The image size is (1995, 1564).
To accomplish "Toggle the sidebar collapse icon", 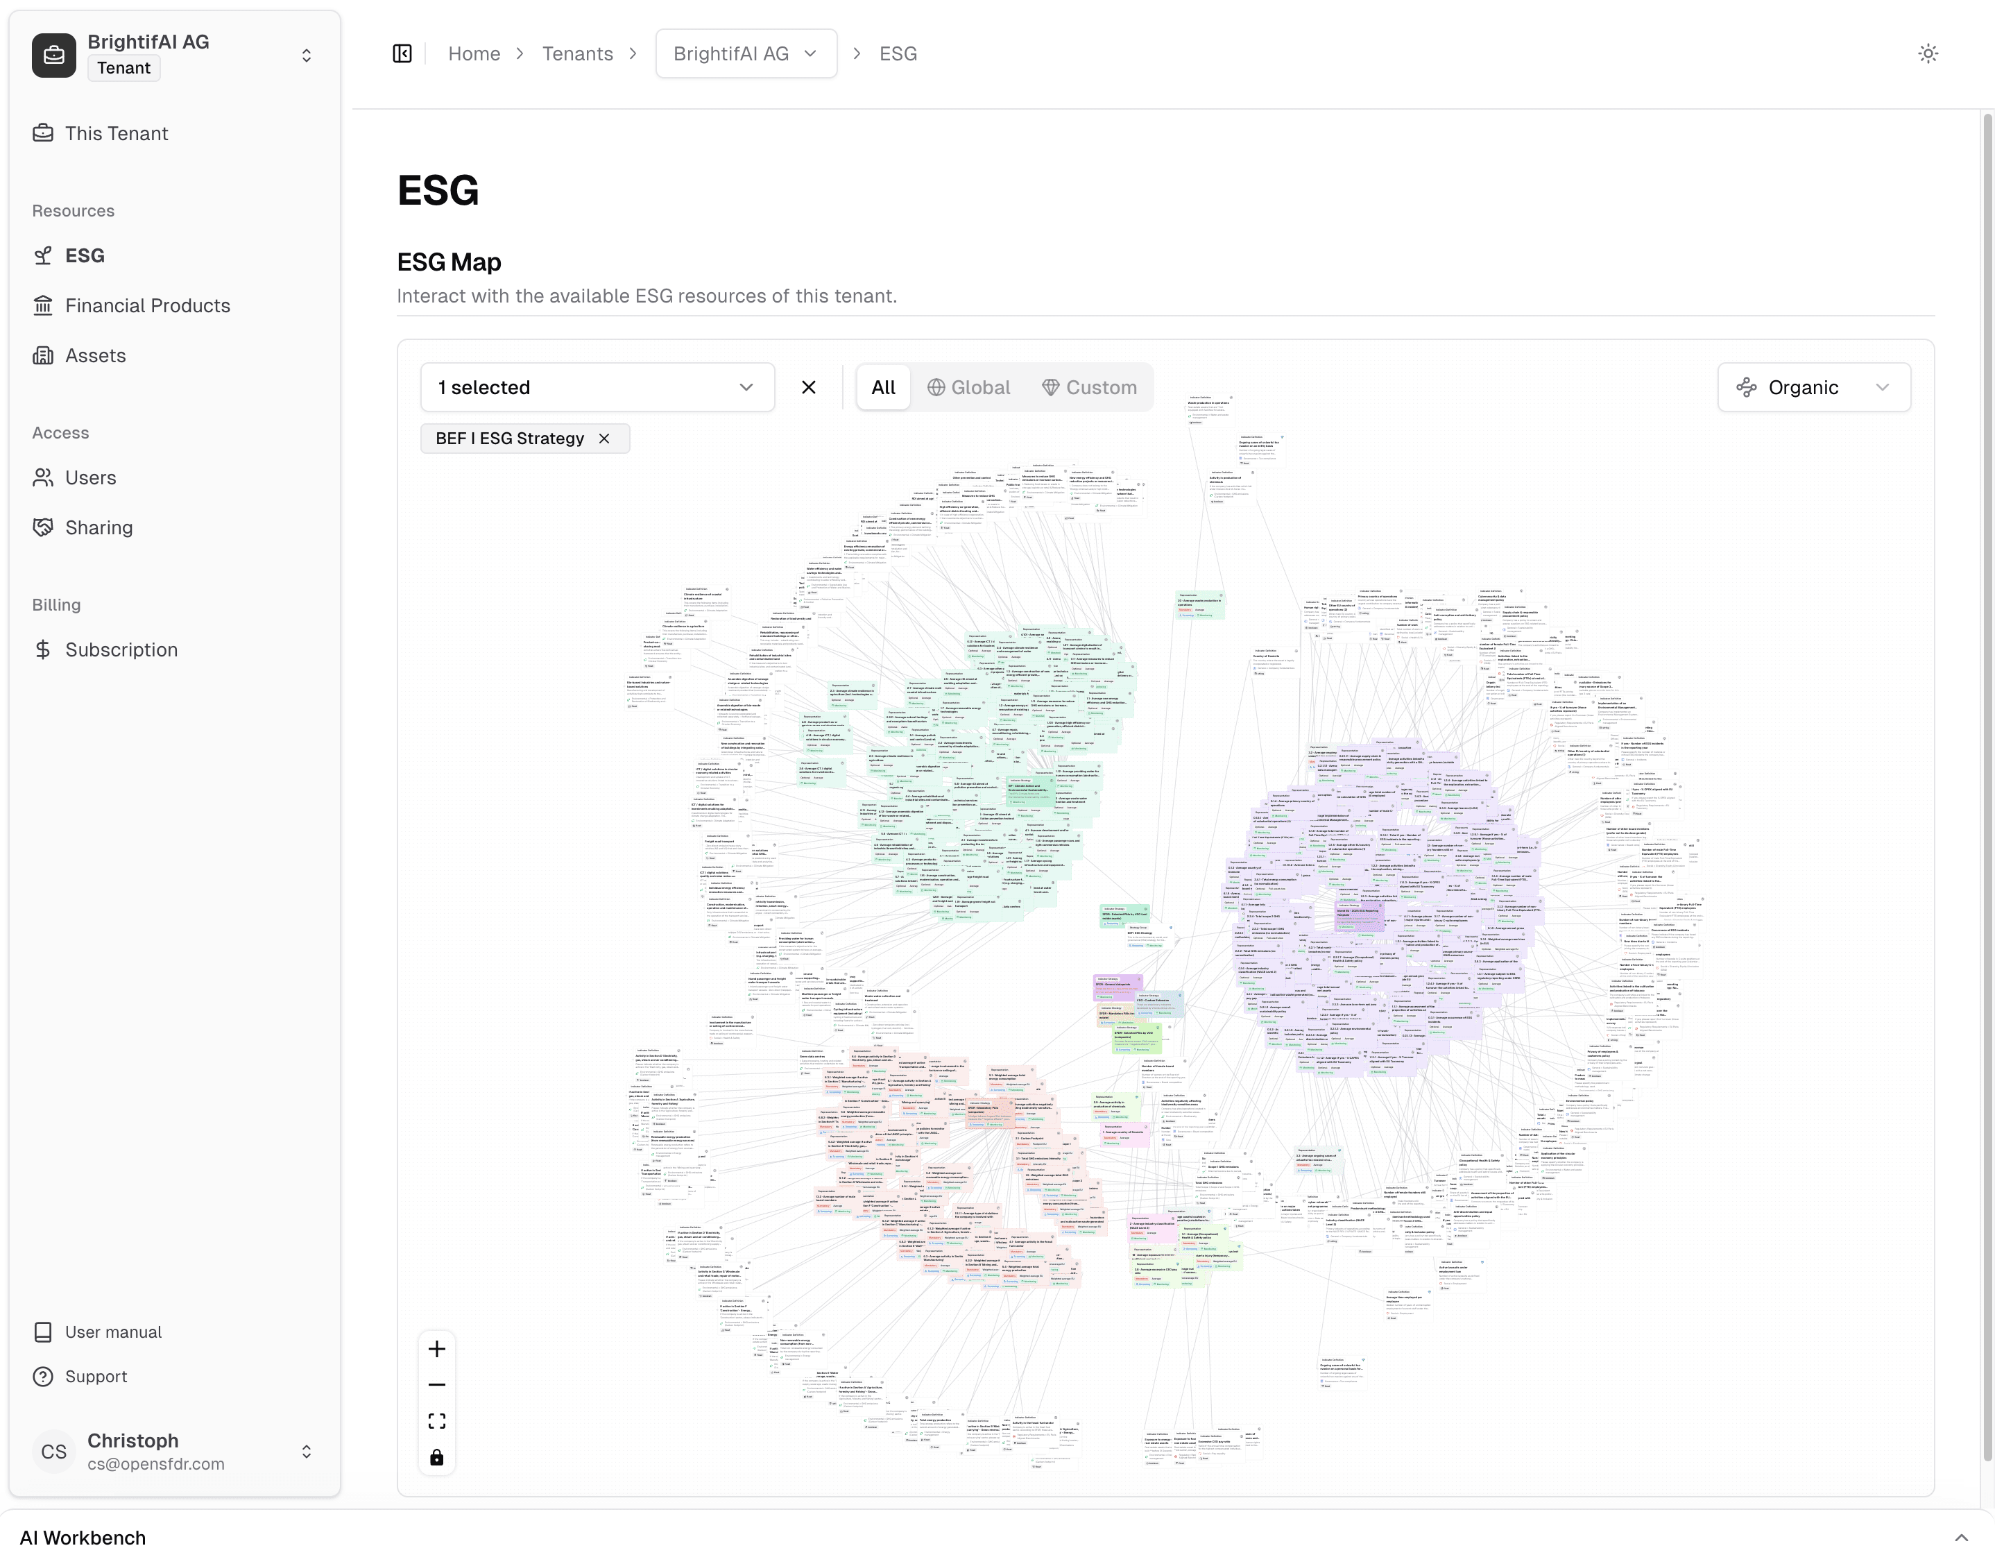I will tap(402, 54).
